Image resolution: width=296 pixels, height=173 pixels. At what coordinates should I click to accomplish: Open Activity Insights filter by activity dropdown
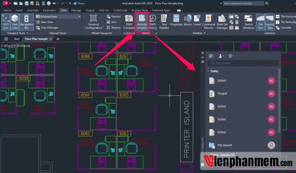pos(211,56)
